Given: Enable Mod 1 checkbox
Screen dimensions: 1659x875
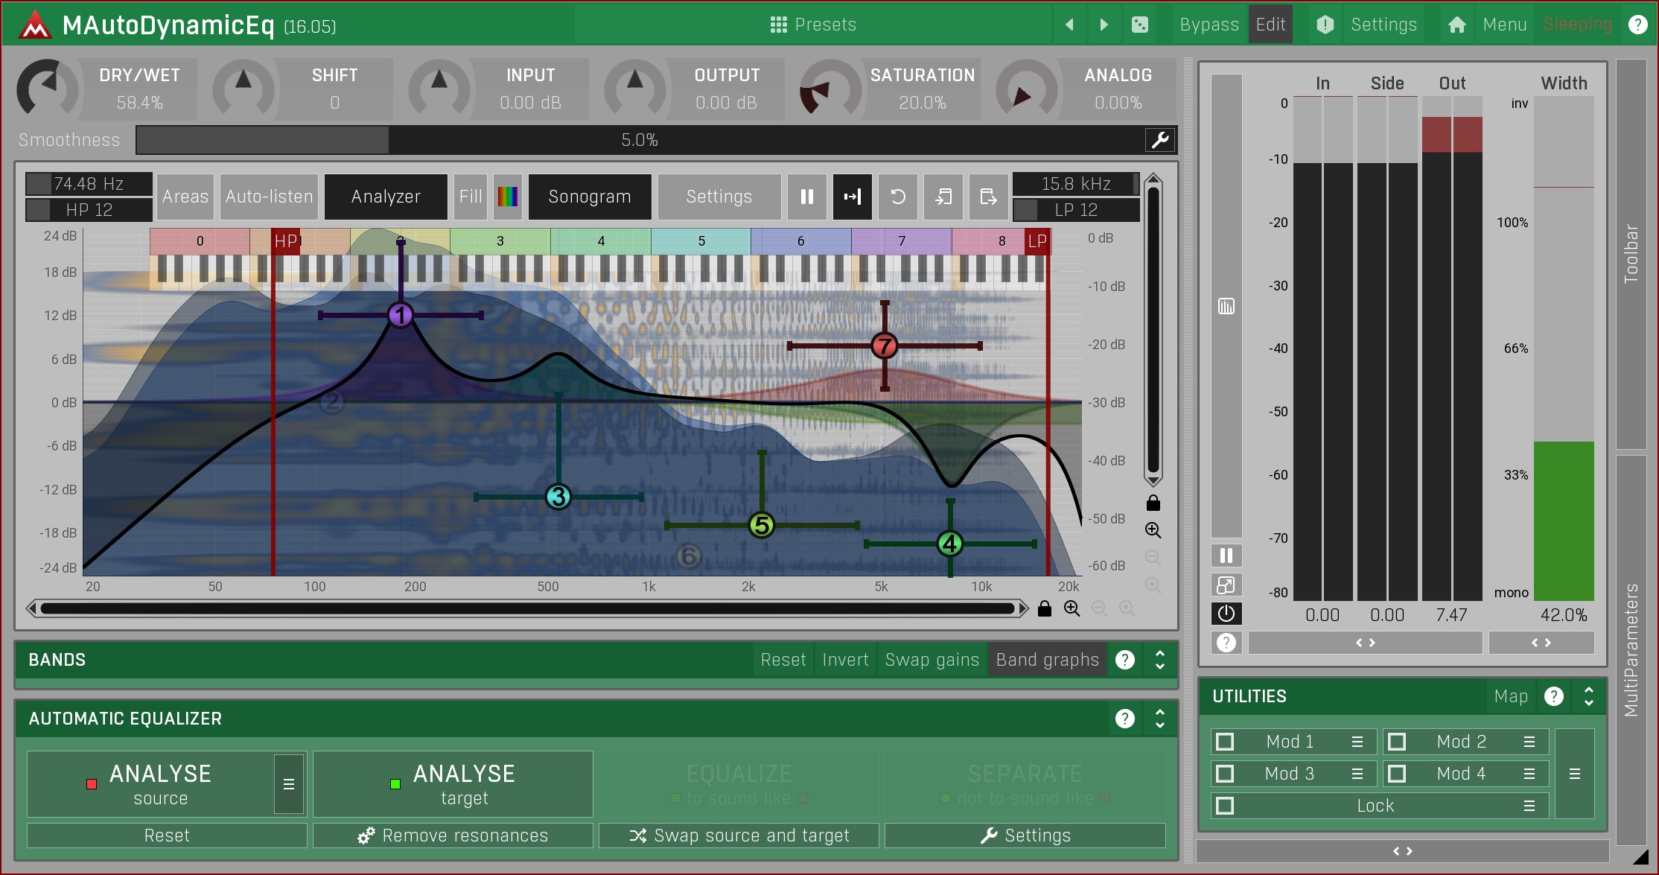Looking at the screenshot, I should (x=1225, y=742).
